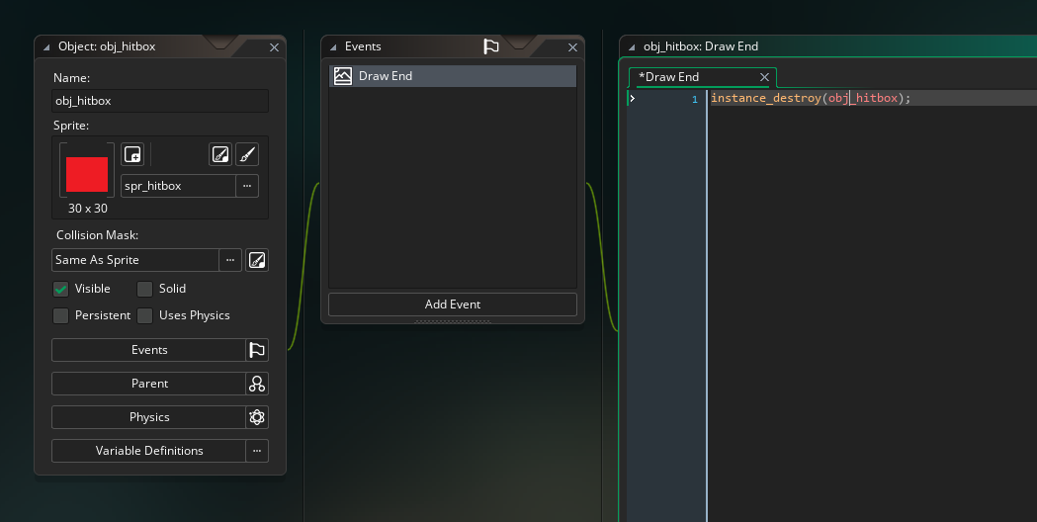Click the flag icon in the Events panel title bar
Screen dimensions: 1037x522
point(491,46)
